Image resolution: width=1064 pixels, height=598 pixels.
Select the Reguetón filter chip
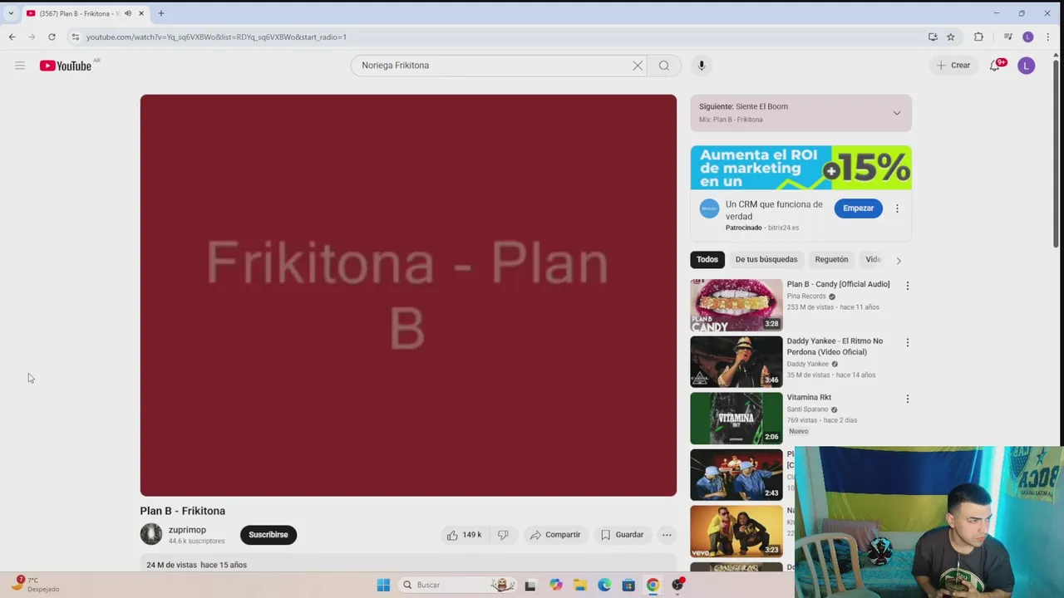pyautogui.click(x=831, y=259)
